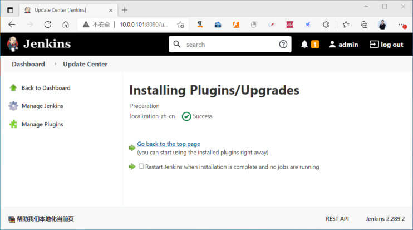The image size is (413, 230).
Task: Click the Manage Plugins puzzle icon
Action: pyautogui.click(x=13, y=124)
